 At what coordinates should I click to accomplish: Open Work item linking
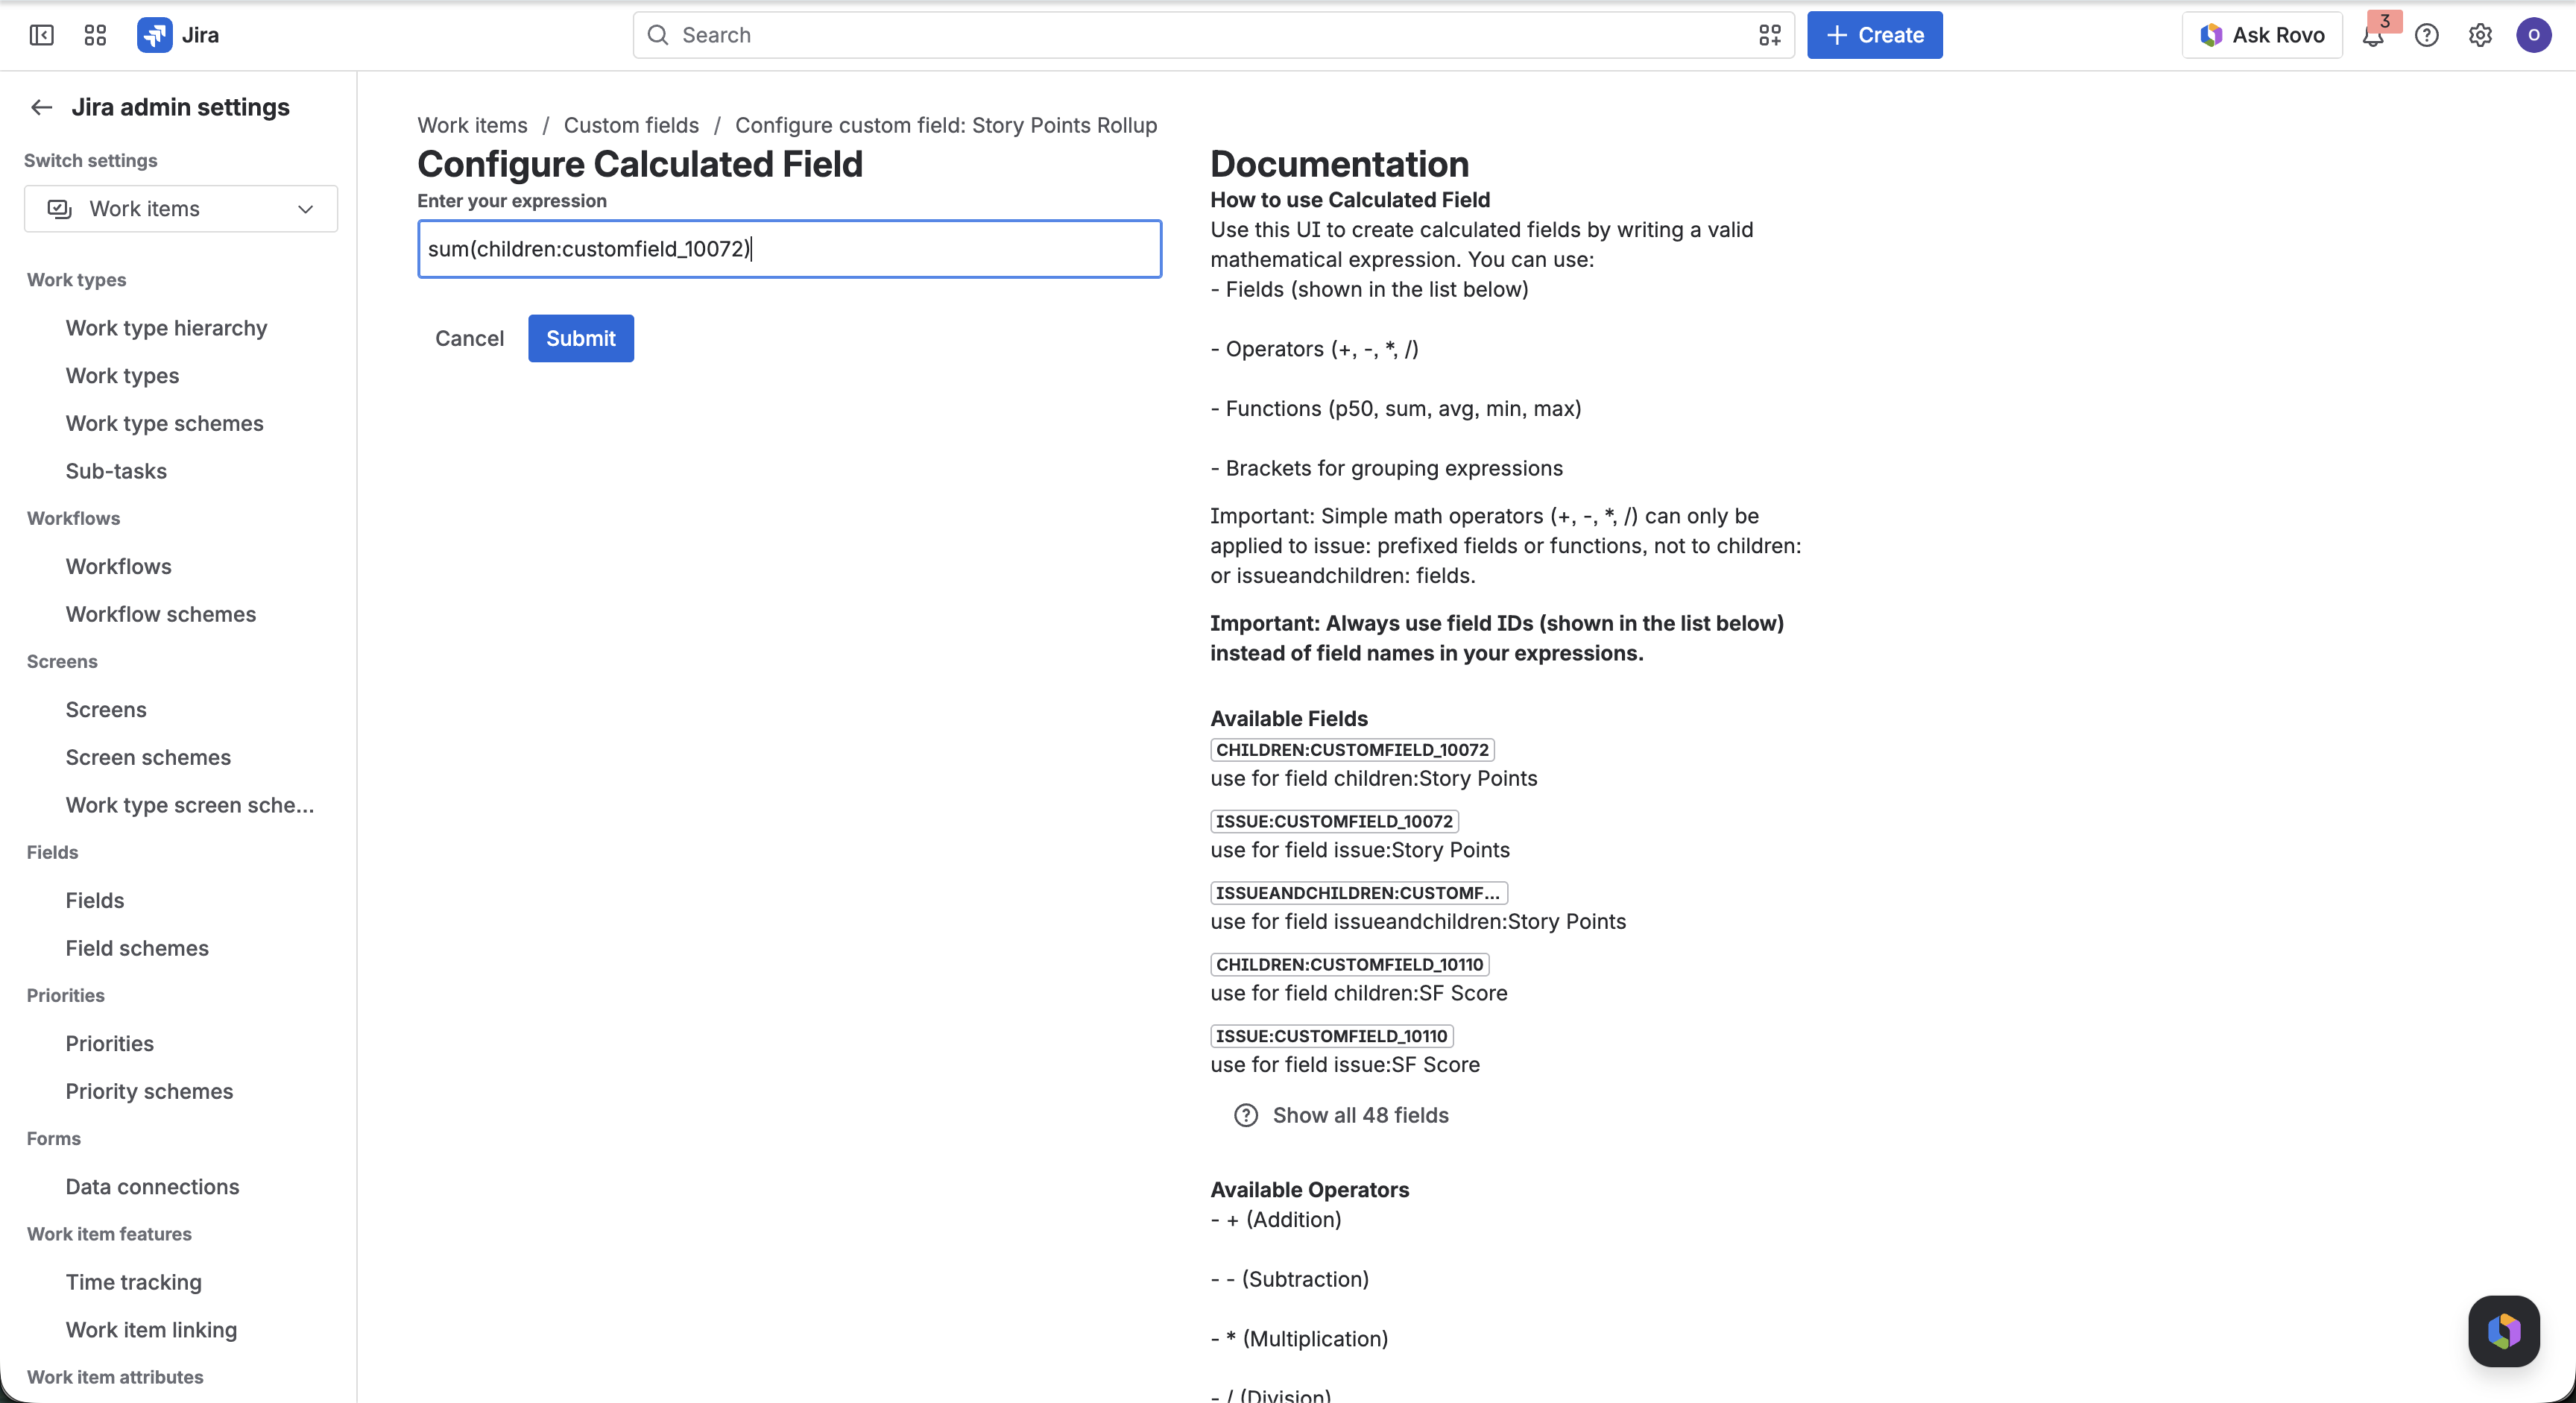tap(151, 1330)
